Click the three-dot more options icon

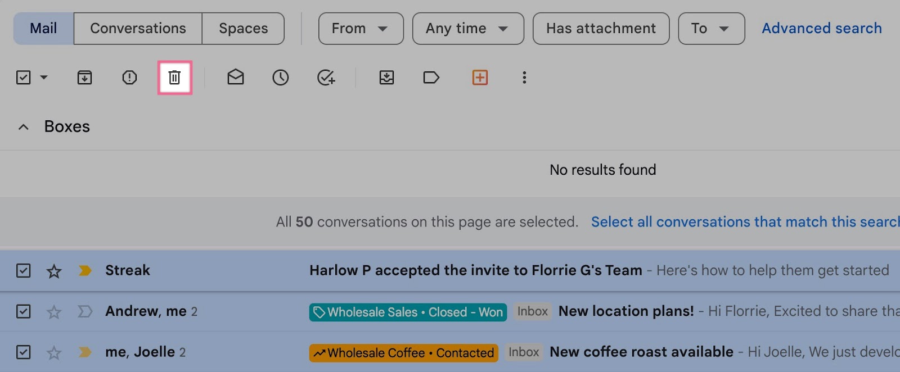tap(524, 78)
